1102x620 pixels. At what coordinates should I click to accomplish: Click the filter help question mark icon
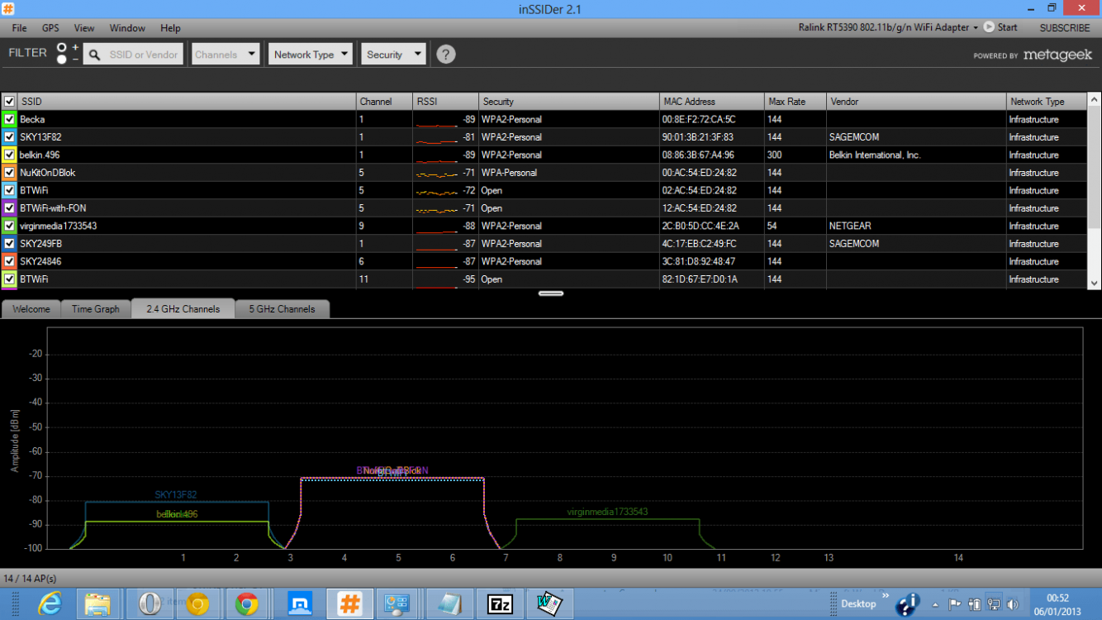pos(445,55)
